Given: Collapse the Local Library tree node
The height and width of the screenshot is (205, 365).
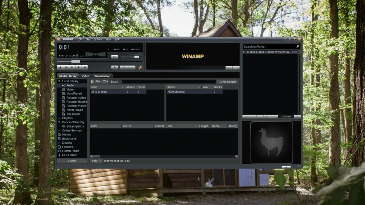Looking at the screenshot, I should tap(59, 81).
